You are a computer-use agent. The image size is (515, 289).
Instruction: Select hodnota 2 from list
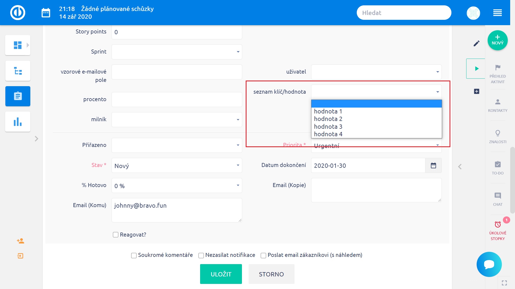tap(328, 119)
